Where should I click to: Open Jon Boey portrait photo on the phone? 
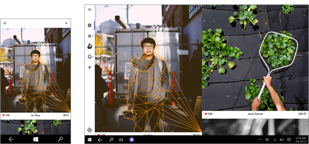tap(36, 70)
